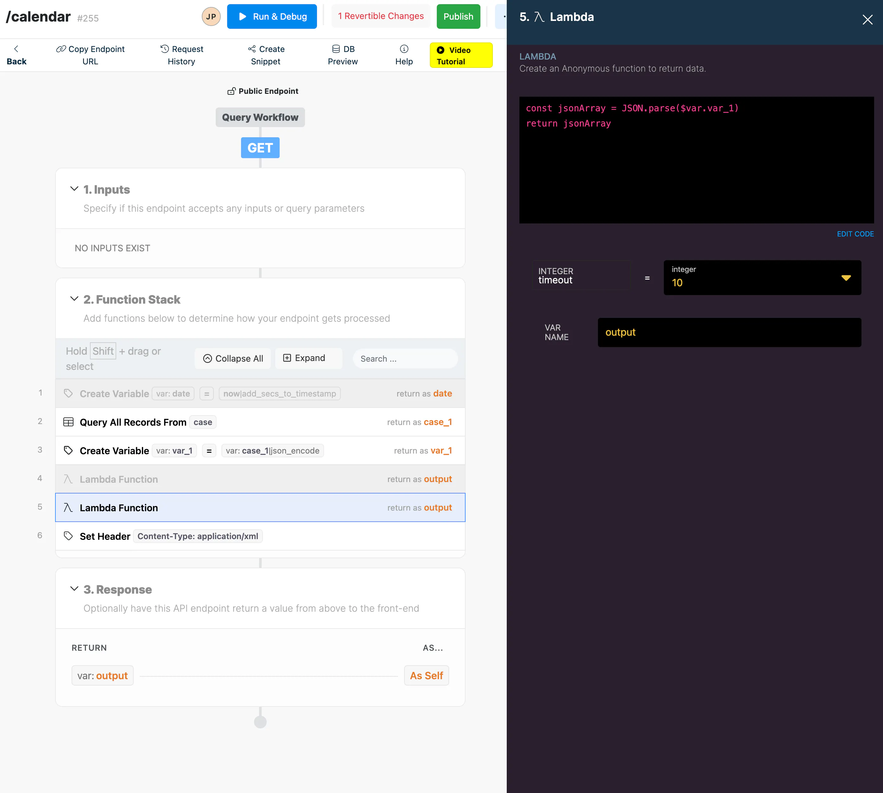The image size is (883, 793).
Task: Click the As Self response option
Action: (x=426, y=676)
